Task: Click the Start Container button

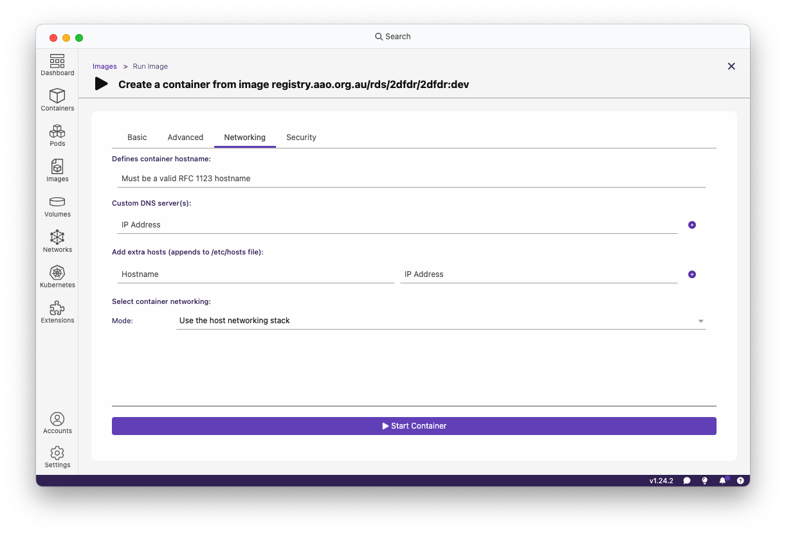Action: point(414,426)
